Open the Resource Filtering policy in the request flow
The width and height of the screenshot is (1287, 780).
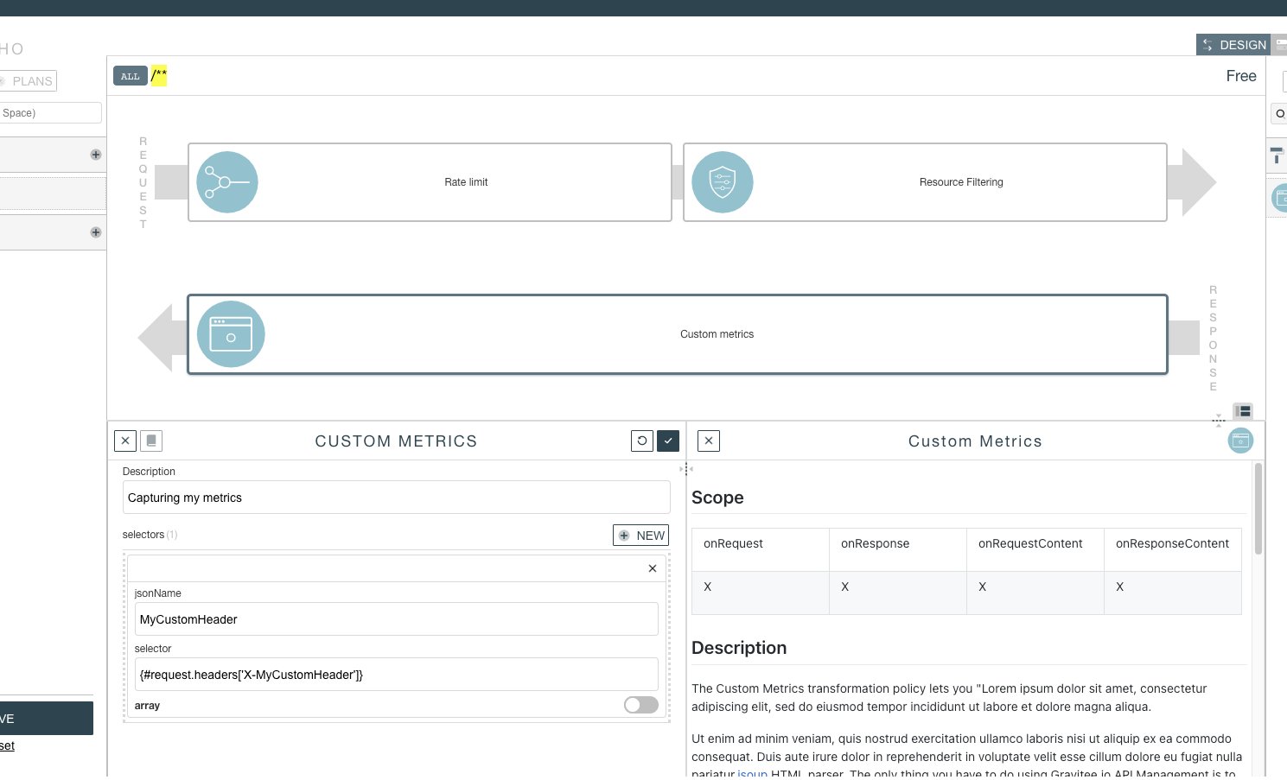pyautogui.click(x=925, y=181)
